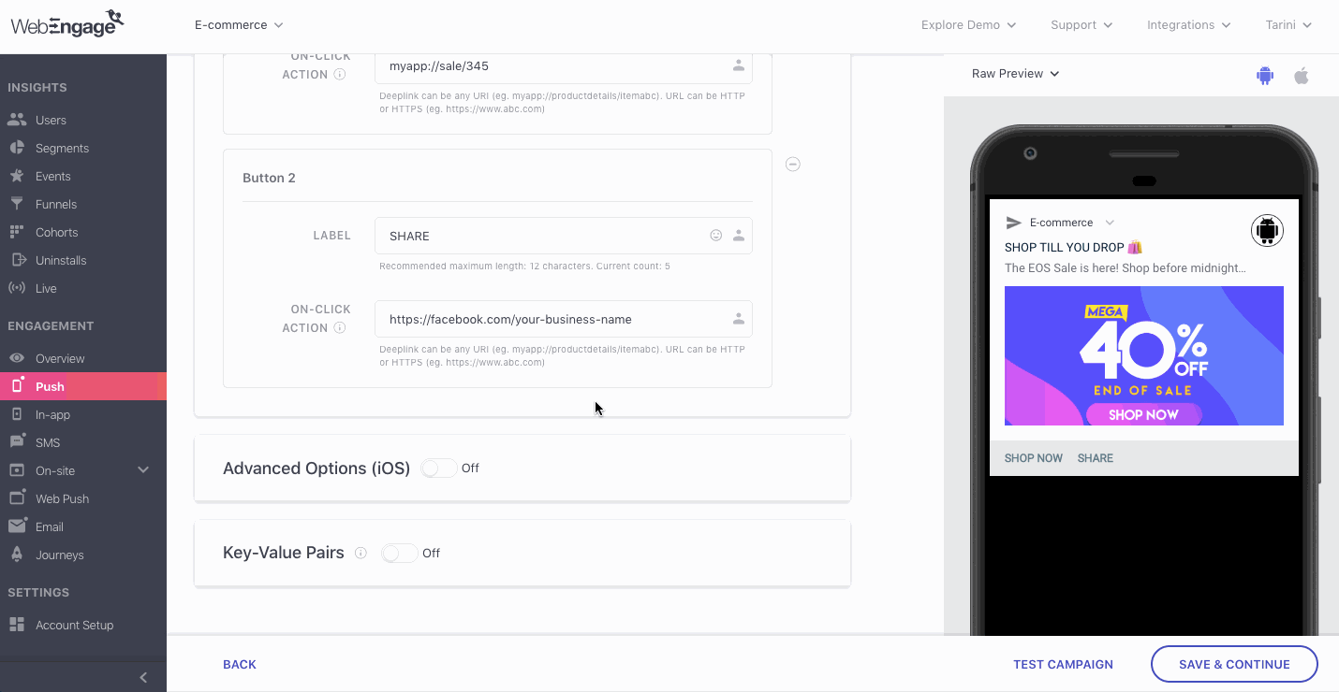1339x692 pixels.
Task: Click info icon next to Key-Value Pairs
Action: coord(360,554)
